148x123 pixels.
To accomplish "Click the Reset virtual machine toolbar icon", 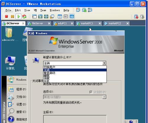I will [x=24, y=17].
